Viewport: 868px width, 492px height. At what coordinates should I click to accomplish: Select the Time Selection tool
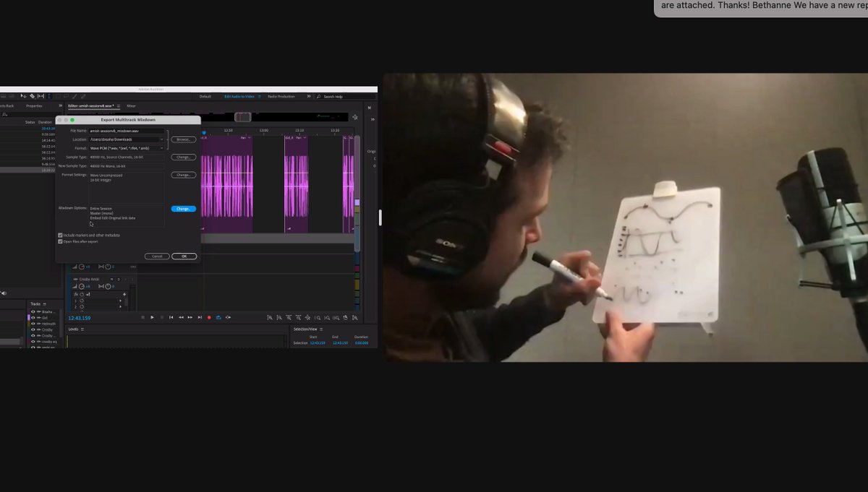(x=49, y=96)
